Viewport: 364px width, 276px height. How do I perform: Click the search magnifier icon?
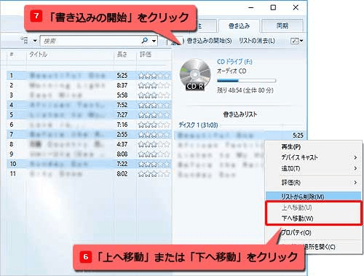(x=145, y=40)
